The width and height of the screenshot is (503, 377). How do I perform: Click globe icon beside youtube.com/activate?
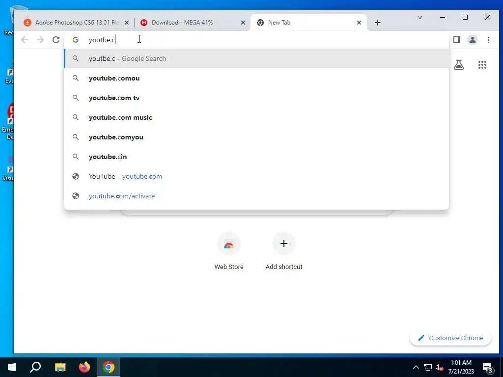click(76, 196)
